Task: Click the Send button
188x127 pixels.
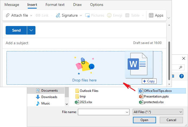Action: click(x=16, y=30)
